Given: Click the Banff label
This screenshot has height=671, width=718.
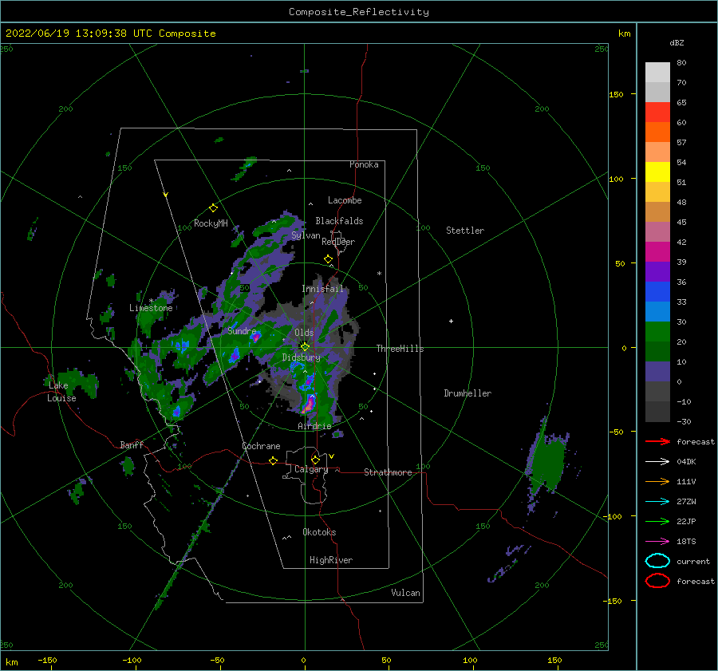Looking at the screenshot, I should 132,444.
